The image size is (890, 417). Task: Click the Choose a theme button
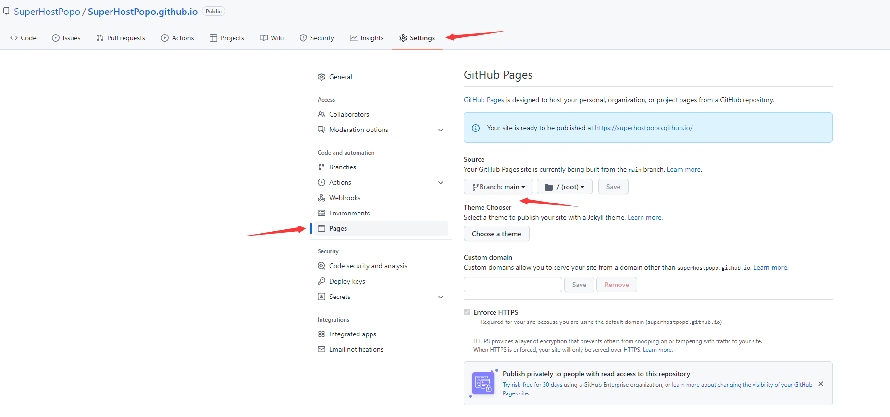[496, 234]
